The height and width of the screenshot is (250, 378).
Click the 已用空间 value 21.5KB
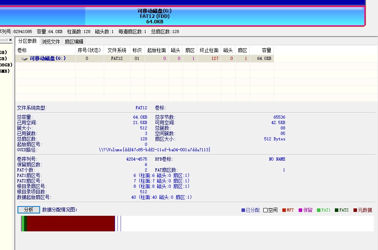tap(140, 122)
